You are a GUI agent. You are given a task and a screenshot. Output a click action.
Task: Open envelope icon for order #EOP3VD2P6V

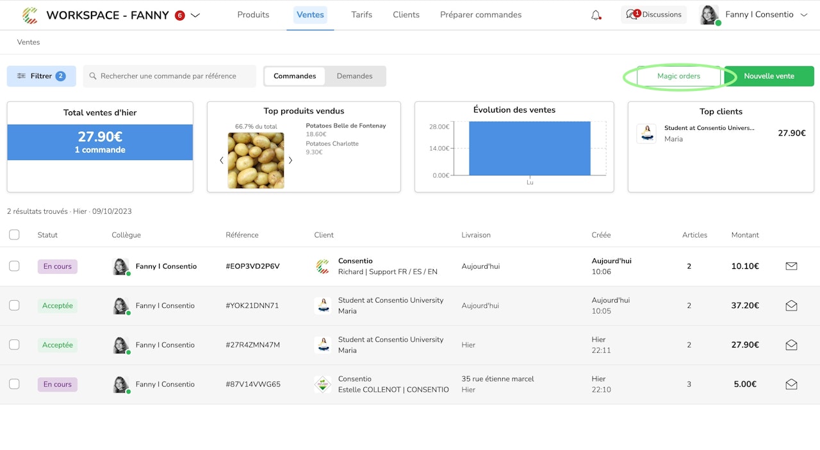[x=791, y=266]
